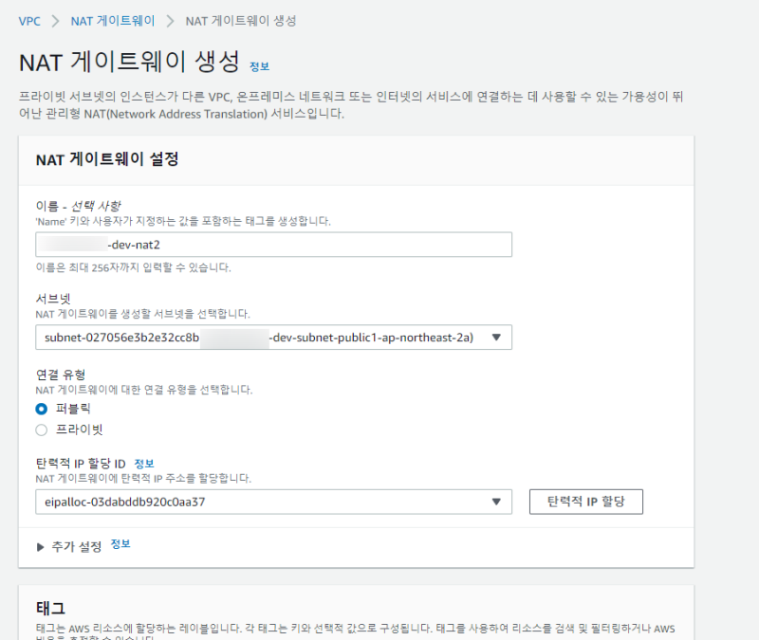The image size is (759, 640).
Task: Expand the 추가 설정 disclosure triangle
Action: tap(41, 546)
